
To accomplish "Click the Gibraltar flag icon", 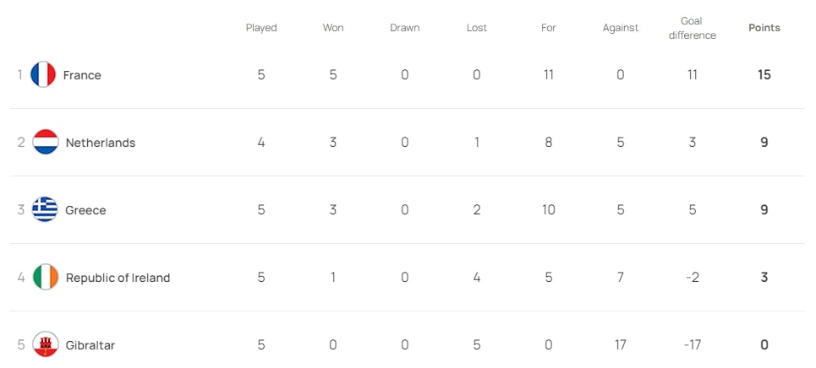I will pyautogui.click(x=45, y=344).
